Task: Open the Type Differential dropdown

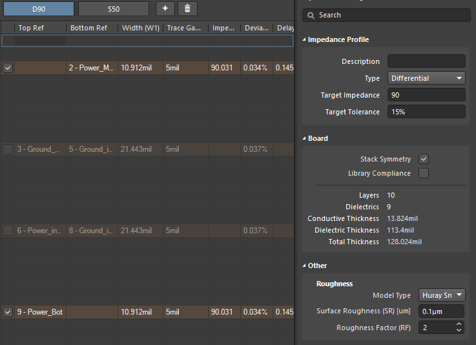Action: [426, 78]
